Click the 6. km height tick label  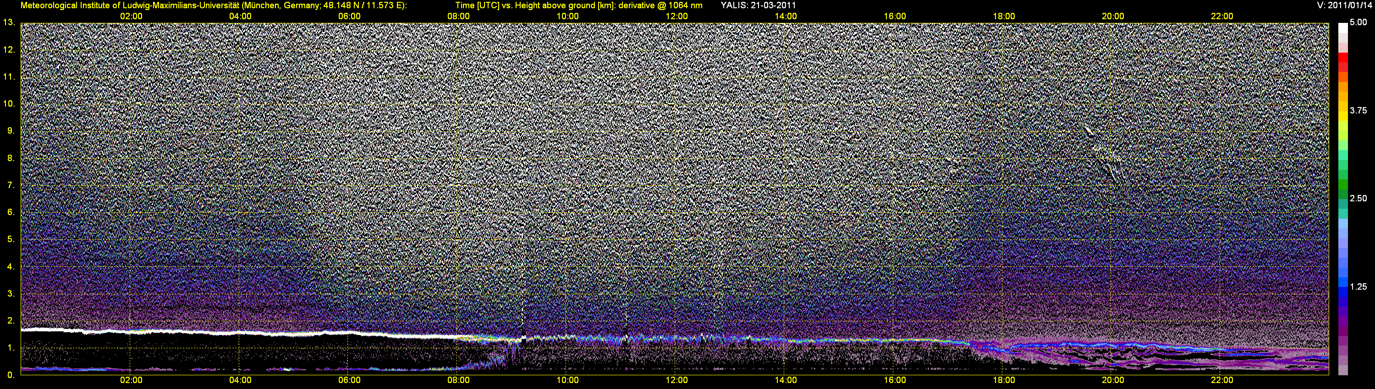click(x=11, y=212)
